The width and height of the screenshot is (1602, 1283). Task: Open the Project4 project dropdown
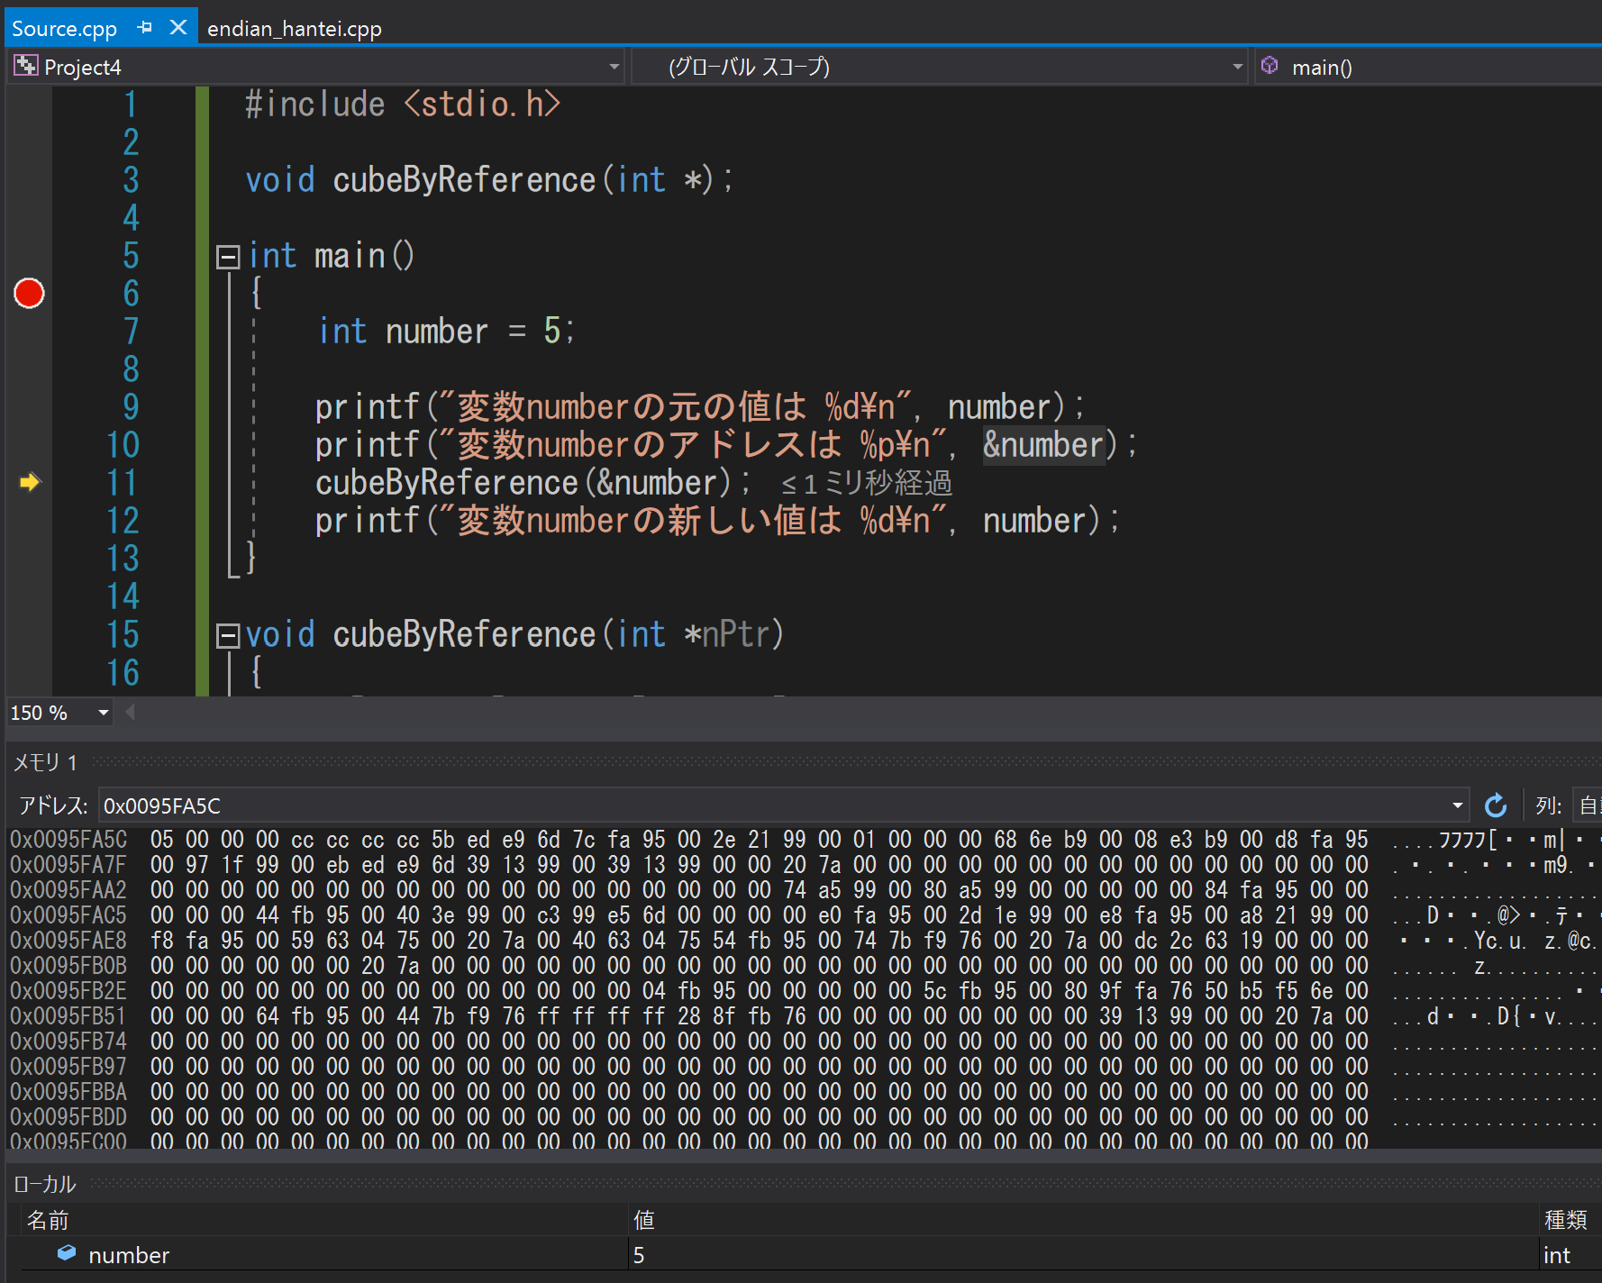tap(614, 67)
